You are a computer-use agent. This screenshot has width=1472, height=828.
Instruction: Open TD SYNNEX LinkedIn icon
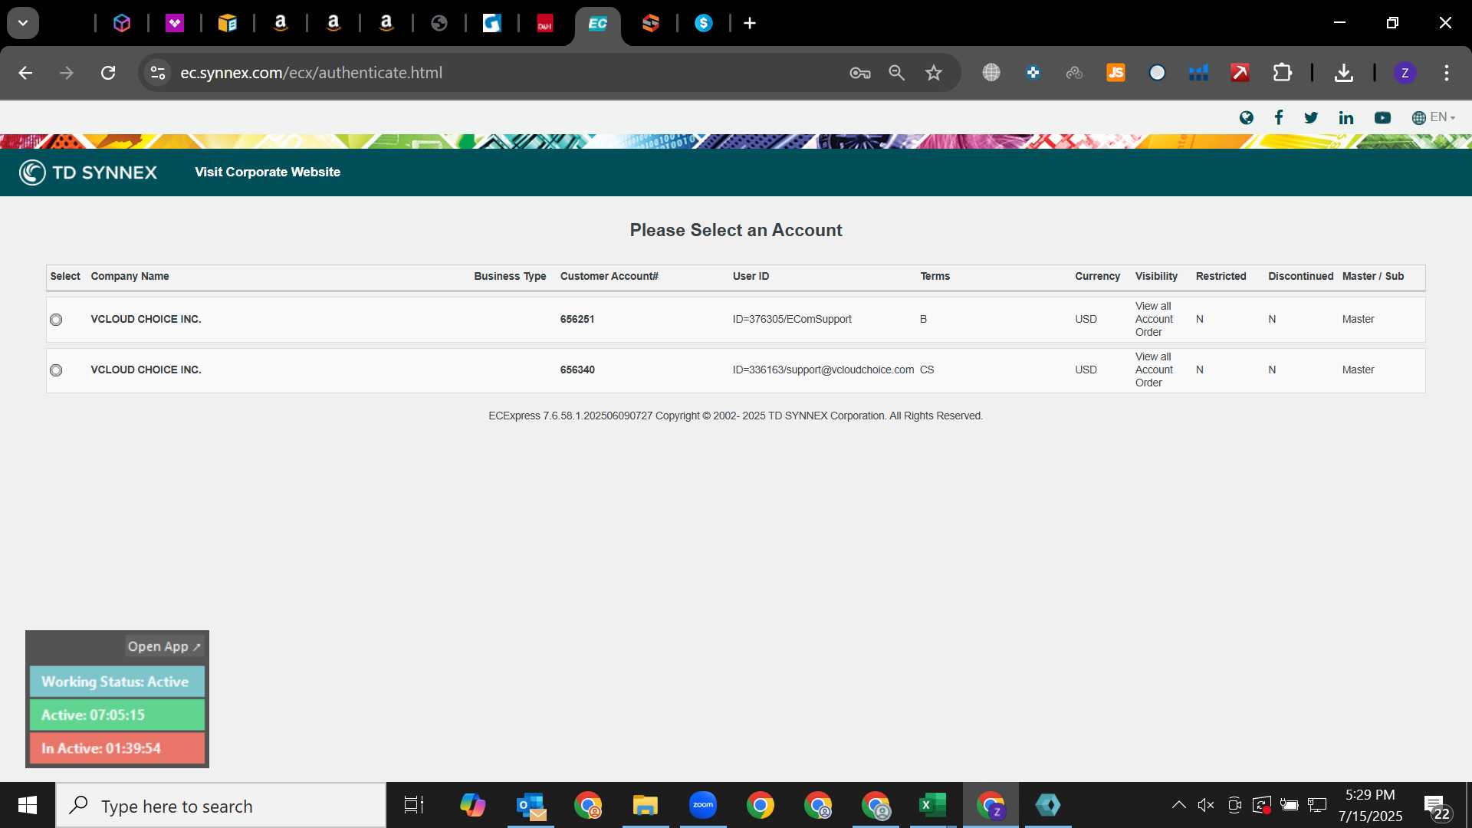click(1346, 117)
